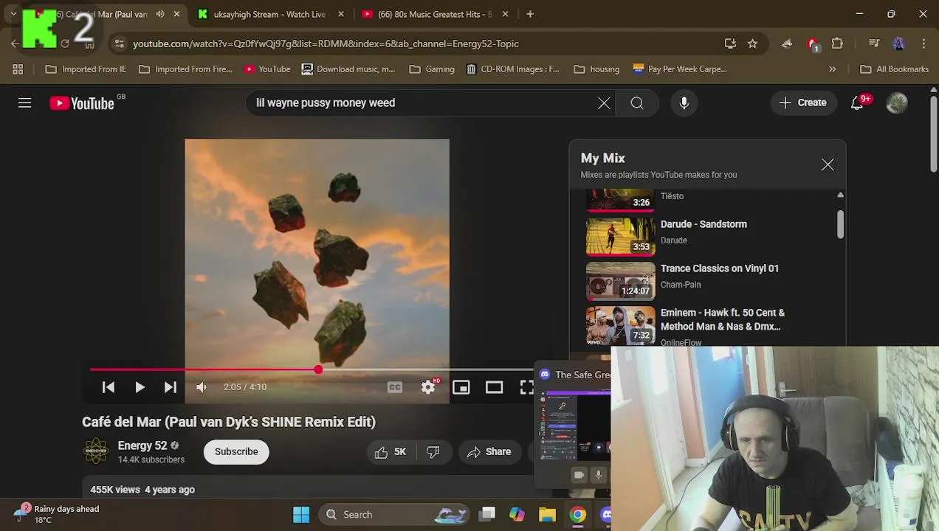Open Chrome media controls icon

[874, 44]
